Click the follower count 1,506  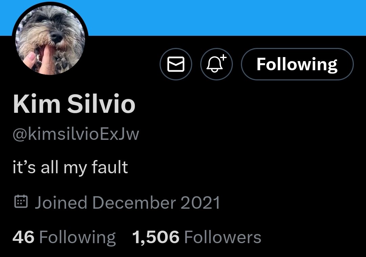[x=156, y=237]
